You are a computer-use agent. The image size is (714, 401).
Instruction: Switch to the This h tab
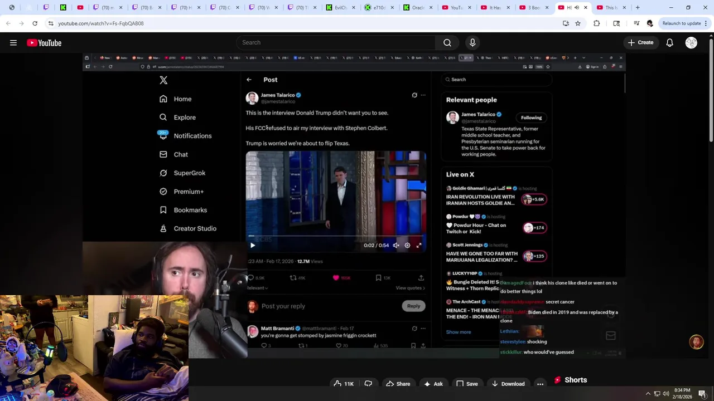610,7
